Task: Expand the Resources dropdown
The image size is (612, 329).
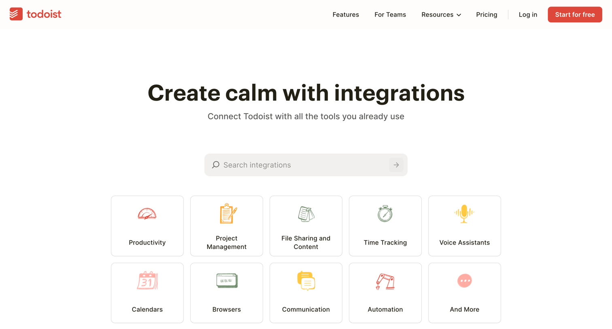Action: (441, 15)
